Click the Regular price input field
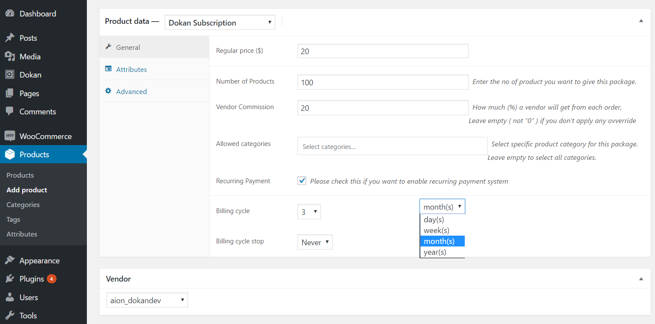655x324 pixels. click(383, 51)
